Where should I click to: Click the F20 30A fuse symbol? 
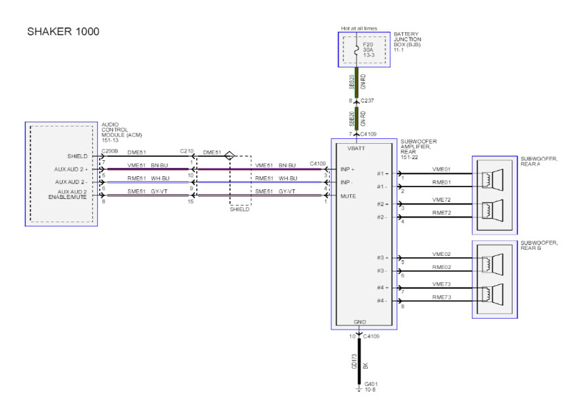point(356,50)
